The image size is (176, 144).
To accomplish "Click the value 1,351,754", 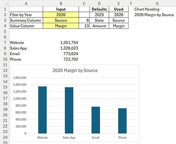I will [x=69, y=43].
